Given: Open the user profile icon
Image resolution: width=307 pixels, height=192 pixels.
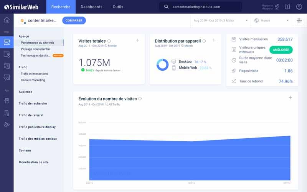Looking at the screenshot, I should click(x=299, y=7).
